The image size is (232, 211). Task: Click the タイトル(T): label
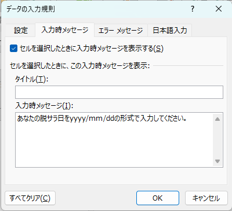tap(31, 79)
